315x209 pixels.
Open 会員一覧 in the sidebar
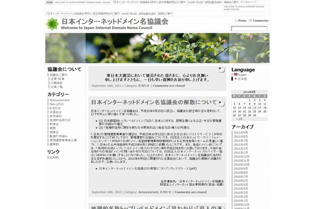pos(57,87)
